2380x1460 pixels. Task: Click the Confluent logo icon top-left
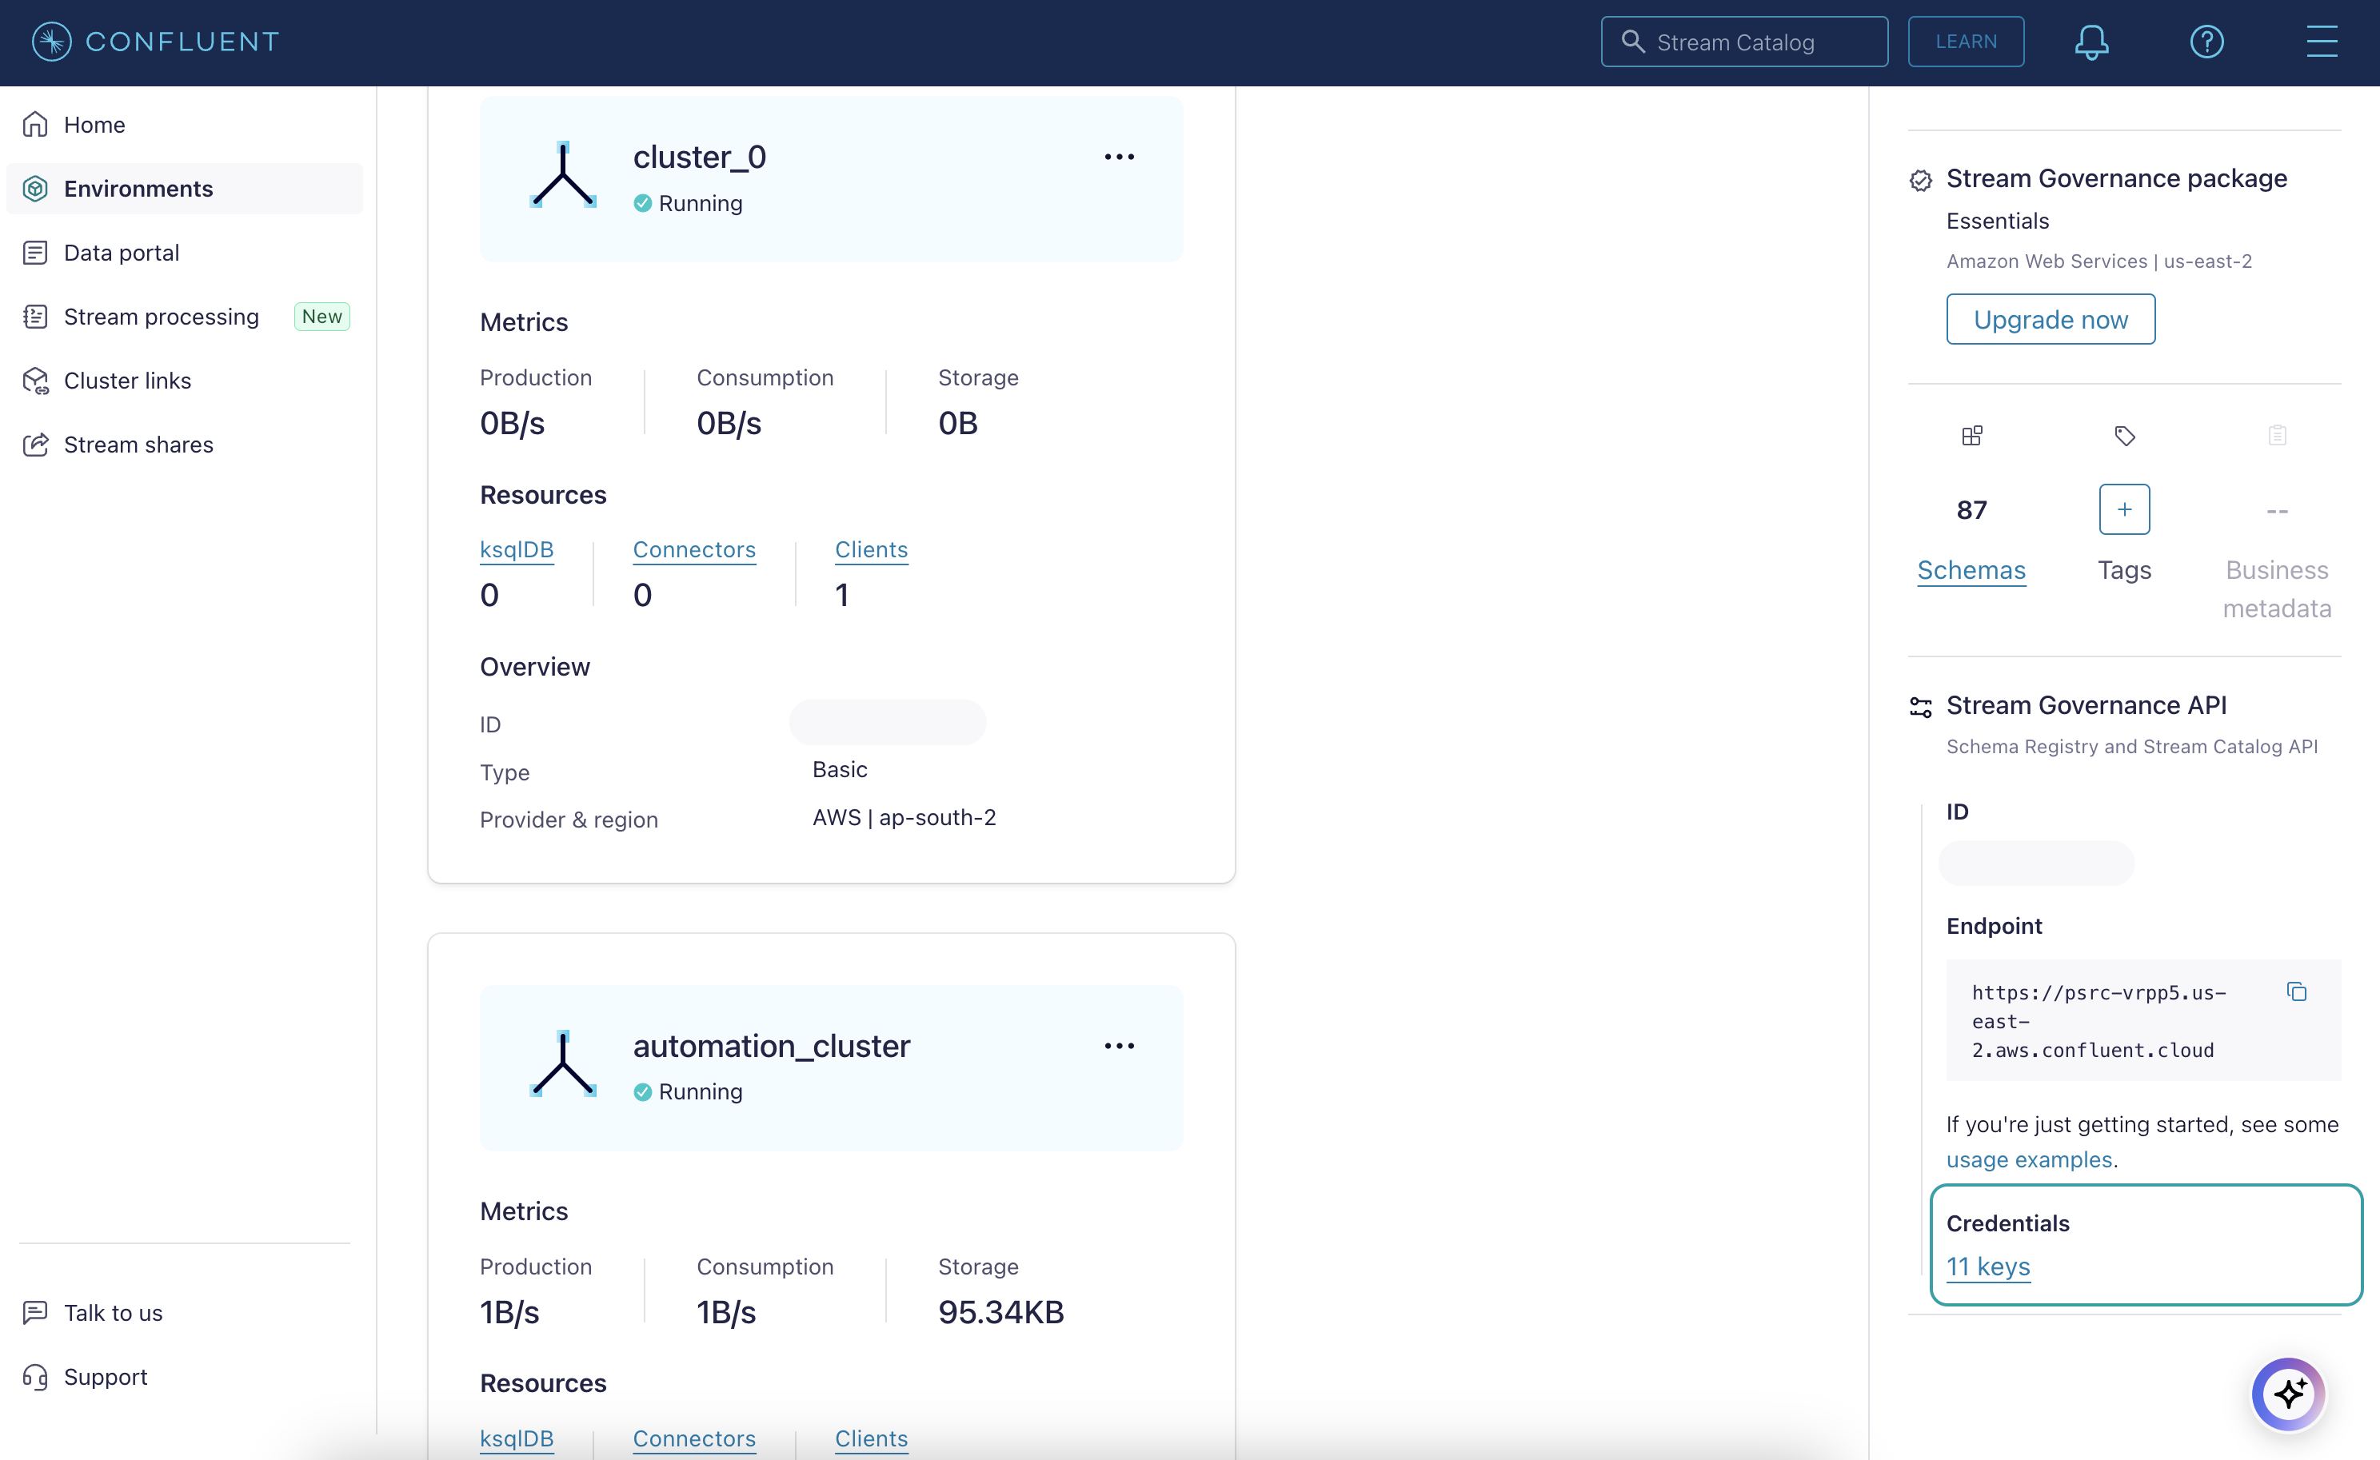[38, 41]
